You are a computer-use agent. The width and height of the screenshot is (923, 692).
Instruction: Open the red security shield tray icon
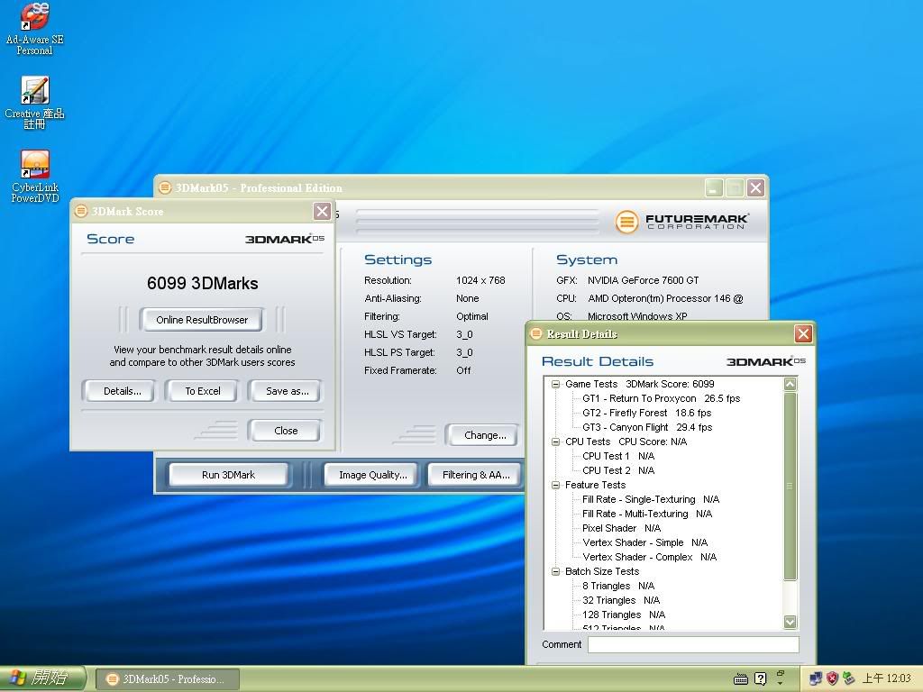832,678
